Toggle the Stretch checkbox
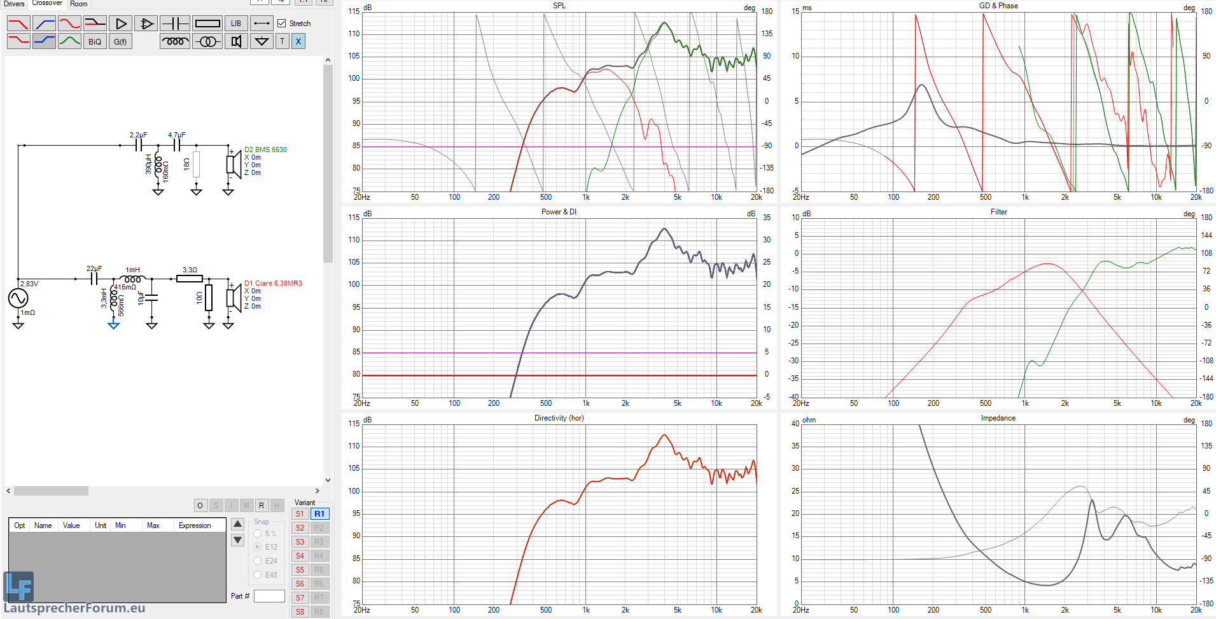The width and height of the screenshot is (1216, 619). pos(282,24)
